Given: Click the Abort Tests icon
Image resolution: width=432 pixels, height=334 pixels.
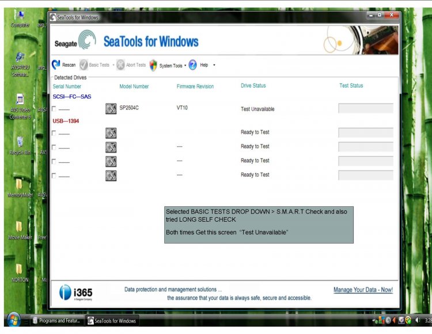Looking at the screenshot, I should coord(120,65).
